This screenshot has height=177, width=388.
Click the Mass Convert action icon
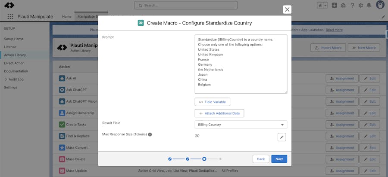click(x=62, y=147)
